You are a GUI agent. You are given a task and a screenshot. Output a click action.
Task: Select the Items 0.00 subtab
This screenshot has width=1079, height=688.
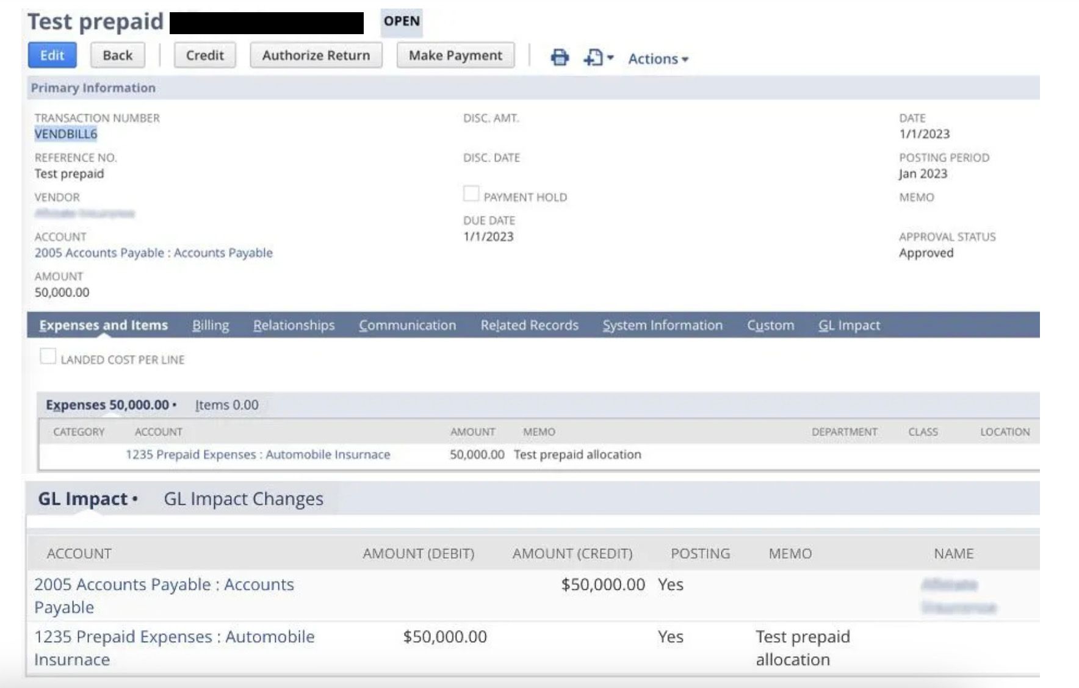(225, 404)
